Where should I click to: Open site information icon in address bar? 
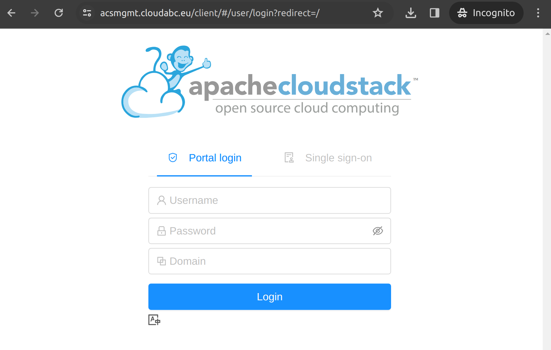(x=87, y=13)
